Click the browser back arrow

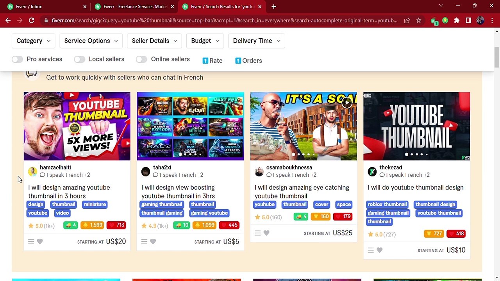click(8, 20)
